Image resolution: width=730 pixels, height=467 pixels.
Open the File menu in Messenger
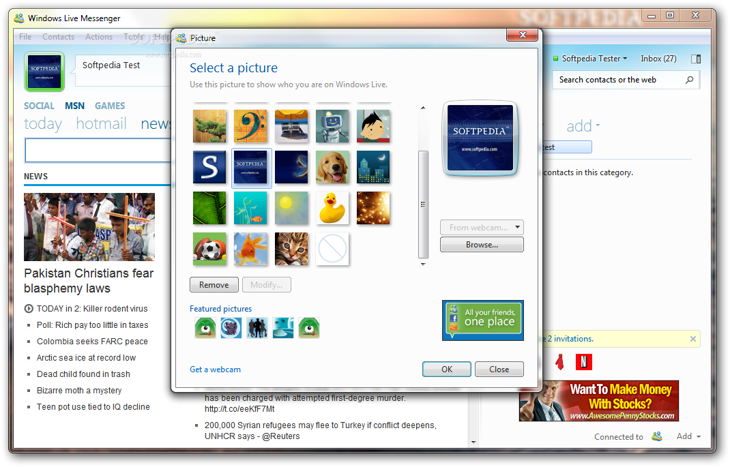click(x=25, y=37)
